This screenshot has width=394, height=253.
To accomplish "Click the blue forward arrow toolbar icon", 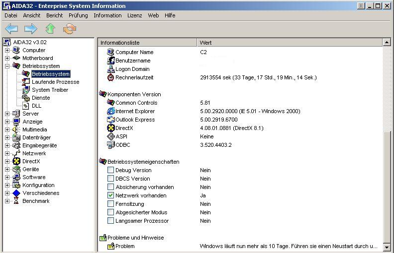I will tap(31, 29).
